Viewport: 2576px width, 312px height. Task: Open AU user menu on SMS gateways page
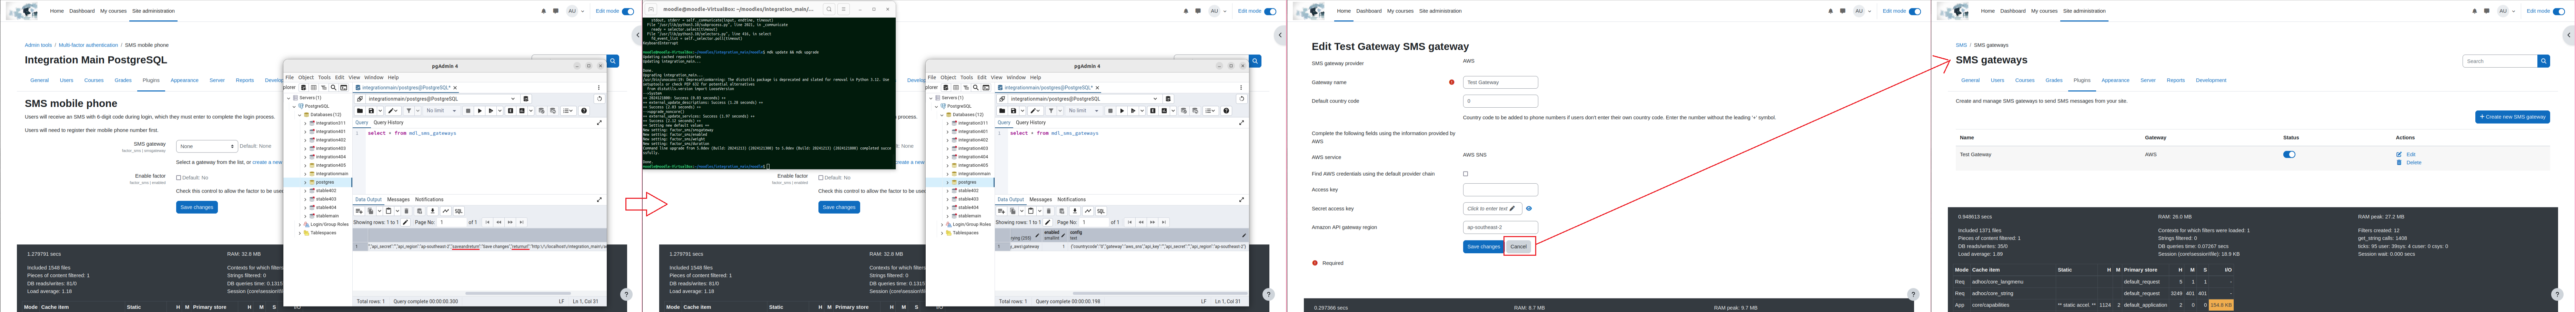click(x=2506, y=11)
